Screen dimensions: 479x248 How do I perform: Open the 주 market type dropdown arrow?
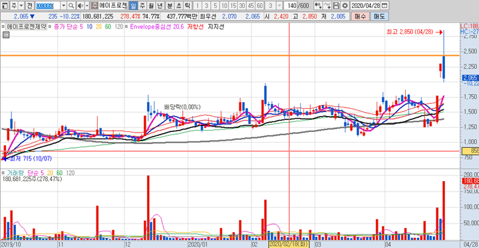click(21, 5)
